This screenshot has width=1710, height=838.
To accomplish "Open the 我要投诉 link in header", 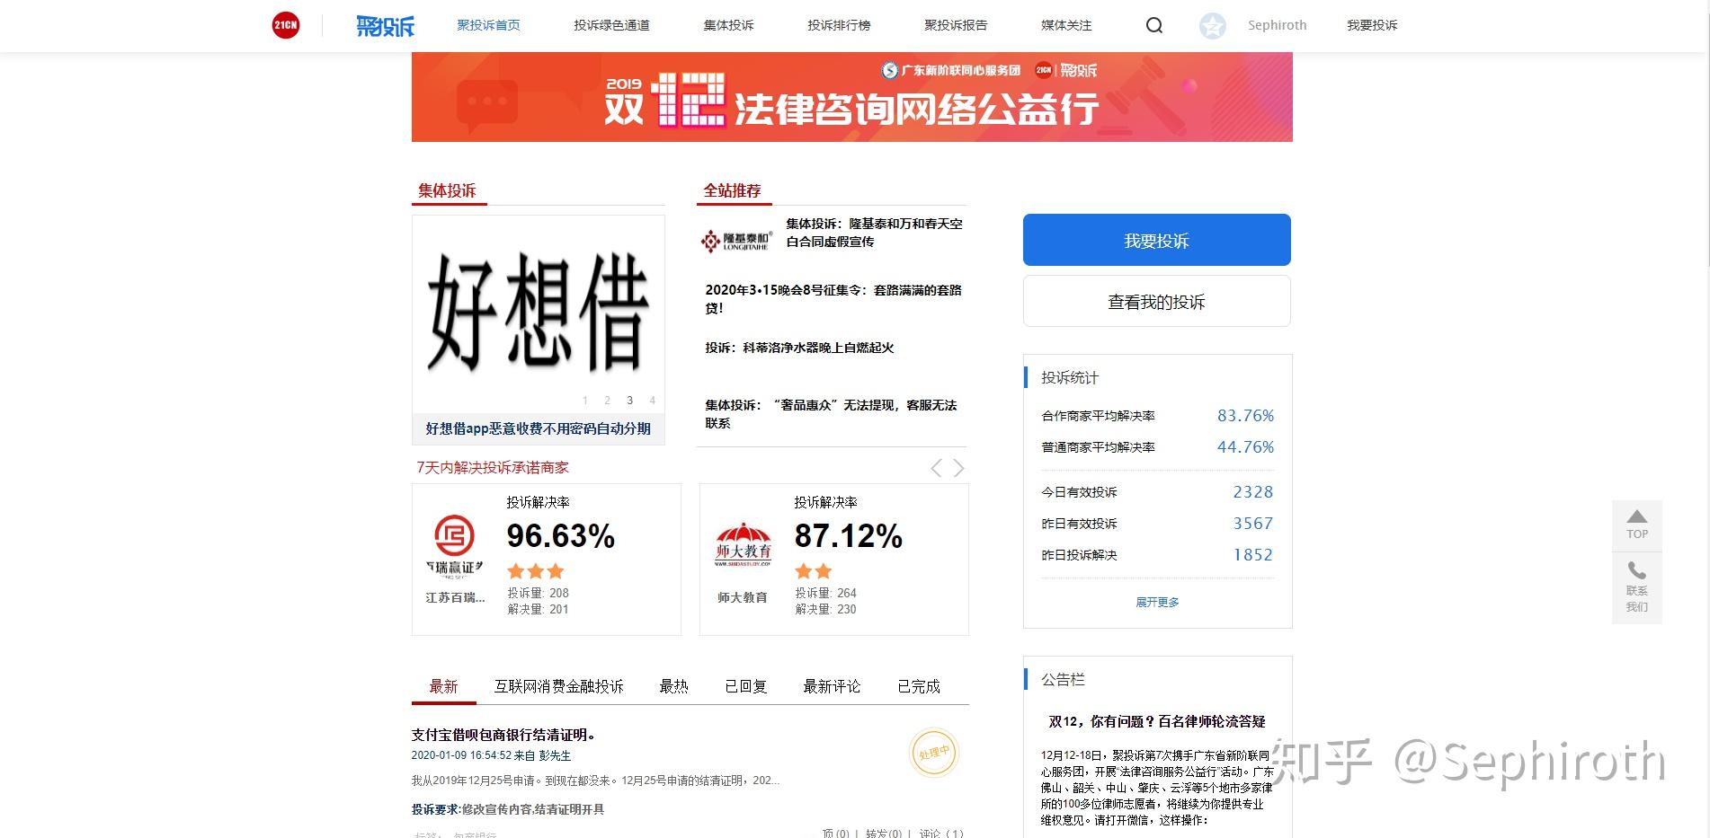I will coord(1372,25).
